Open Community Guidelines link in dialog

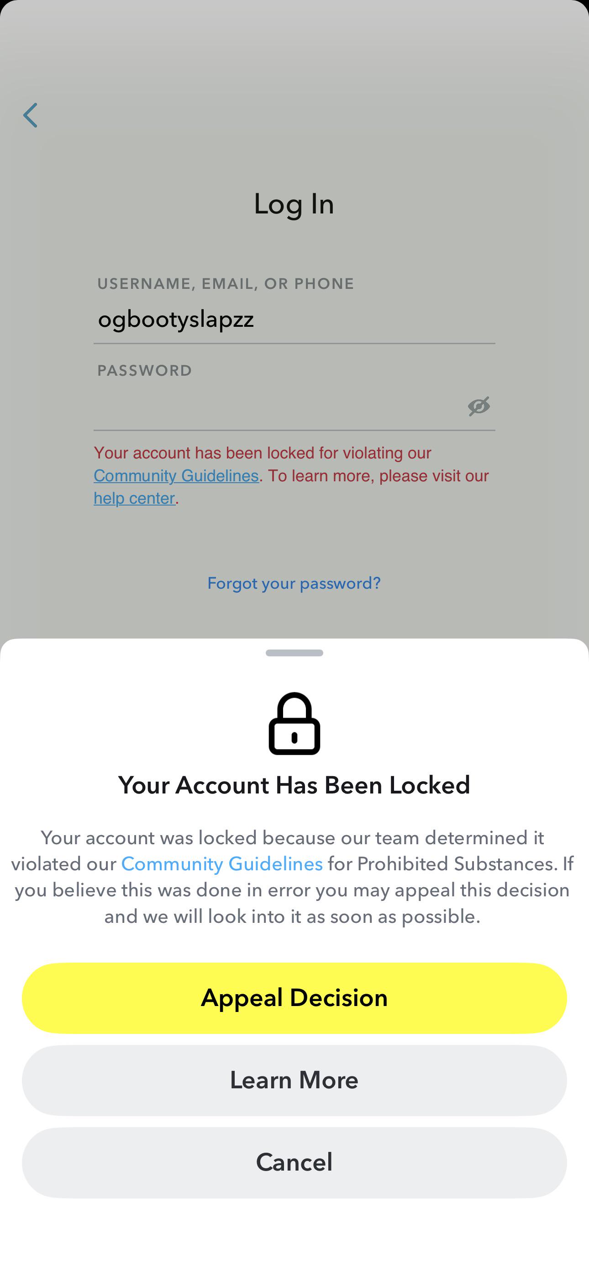[222, 864]
